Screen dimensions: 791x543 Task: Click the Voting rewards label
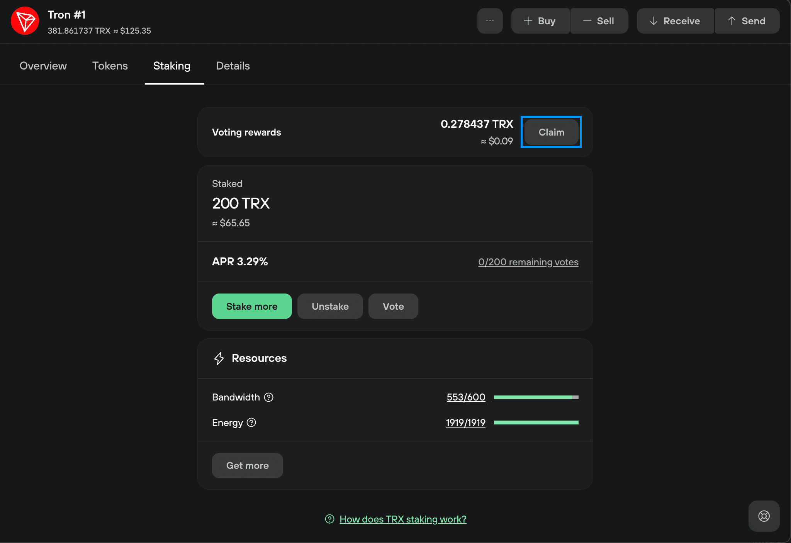(x=246, y=132)
